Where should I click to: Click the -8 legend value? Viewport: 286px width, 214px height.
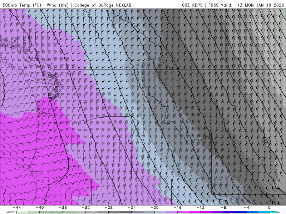pyautogui.click(x=223, y=208)
